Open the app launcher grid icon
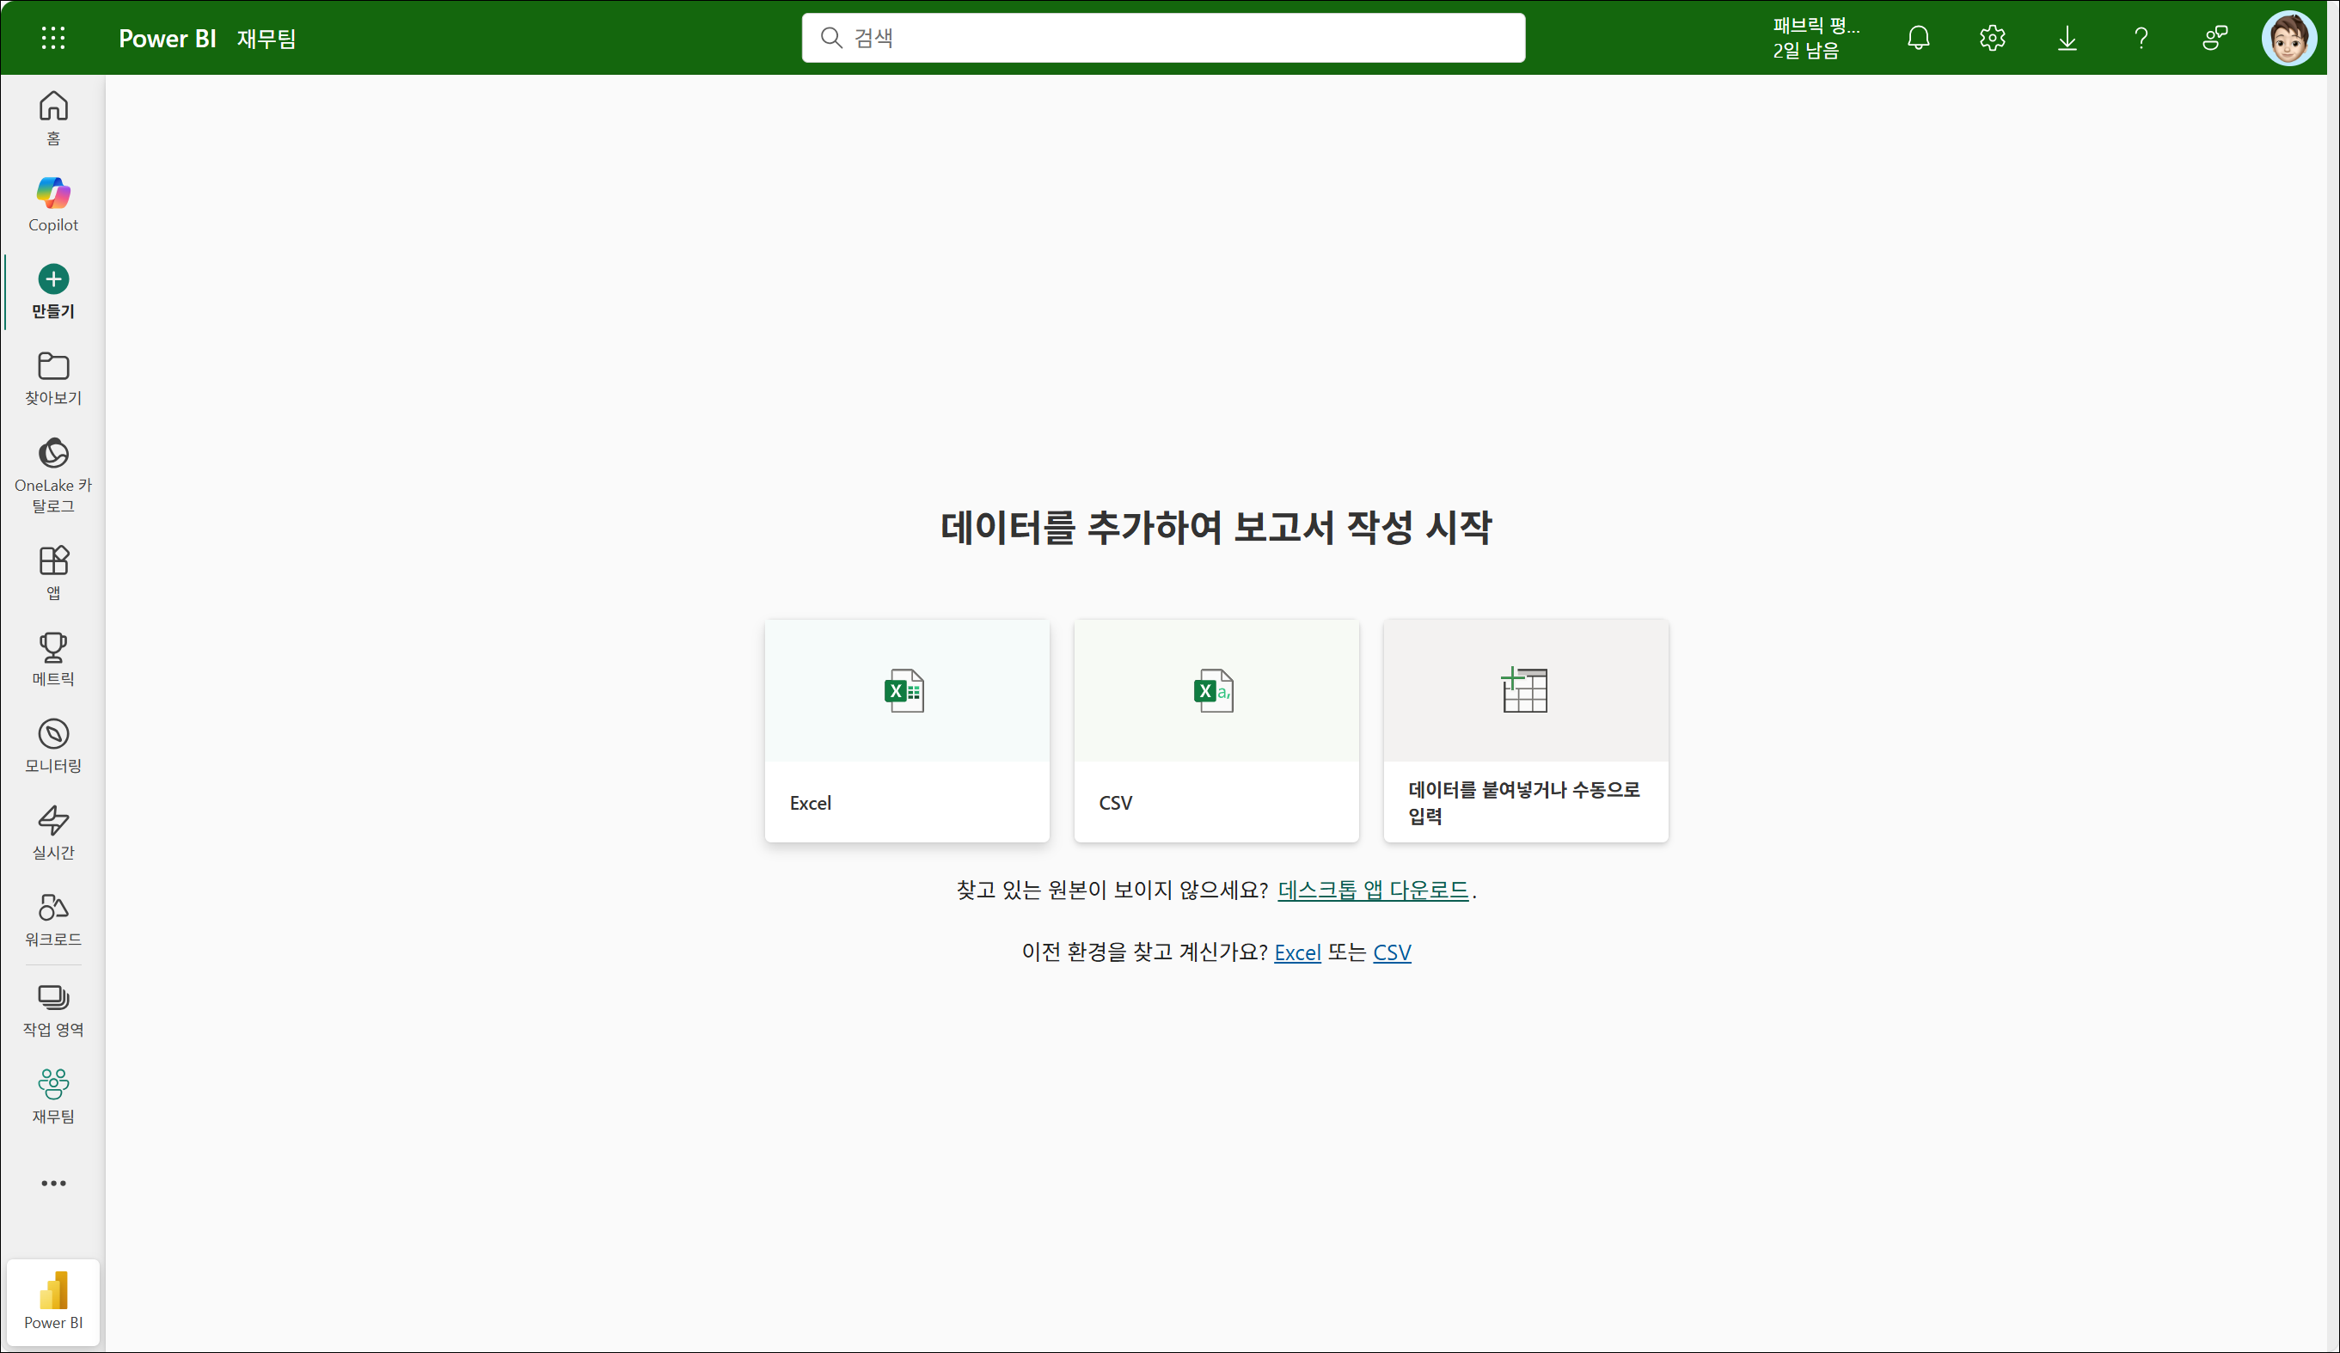Viewport: 2340px width, 1353px height. tap(53, 38)
